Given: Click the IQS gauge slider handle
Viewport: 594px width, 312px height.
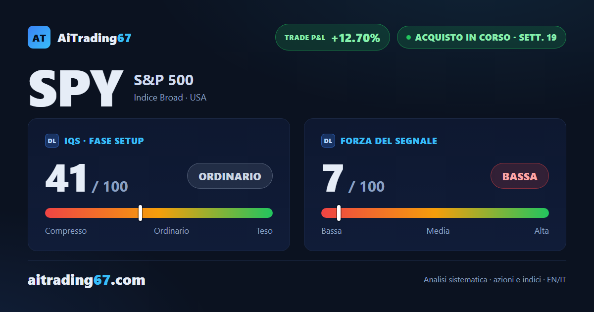Looking at the screenshot, I should coord(141,213).
